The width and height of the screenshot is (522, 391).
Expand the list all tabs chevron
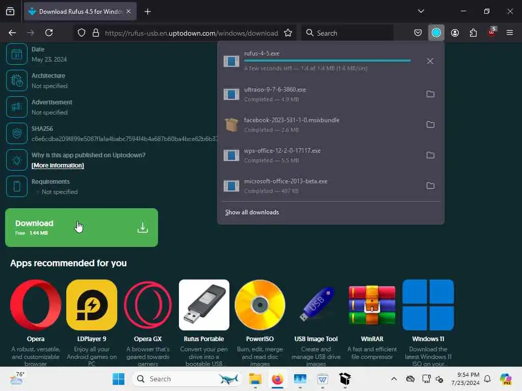(x=421, y=11)
